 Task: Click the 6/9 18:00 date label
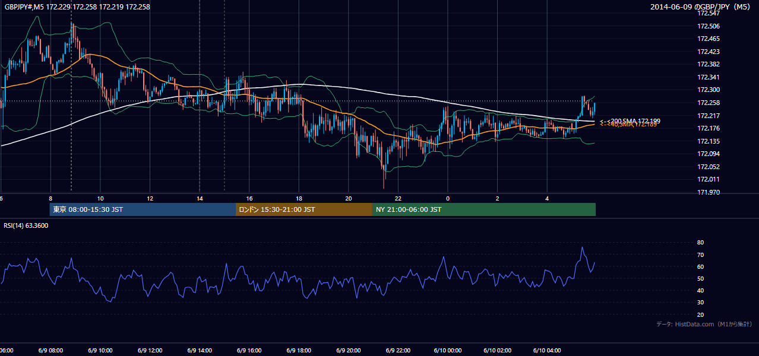(x=299, y=351)
